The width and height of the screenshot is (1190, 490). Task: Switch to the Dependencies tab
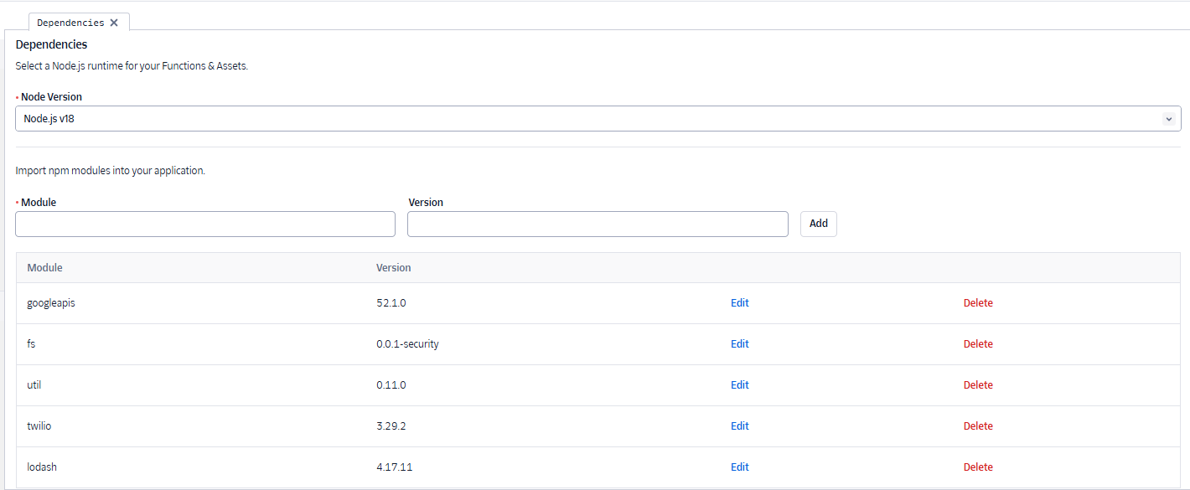point(70,23)
